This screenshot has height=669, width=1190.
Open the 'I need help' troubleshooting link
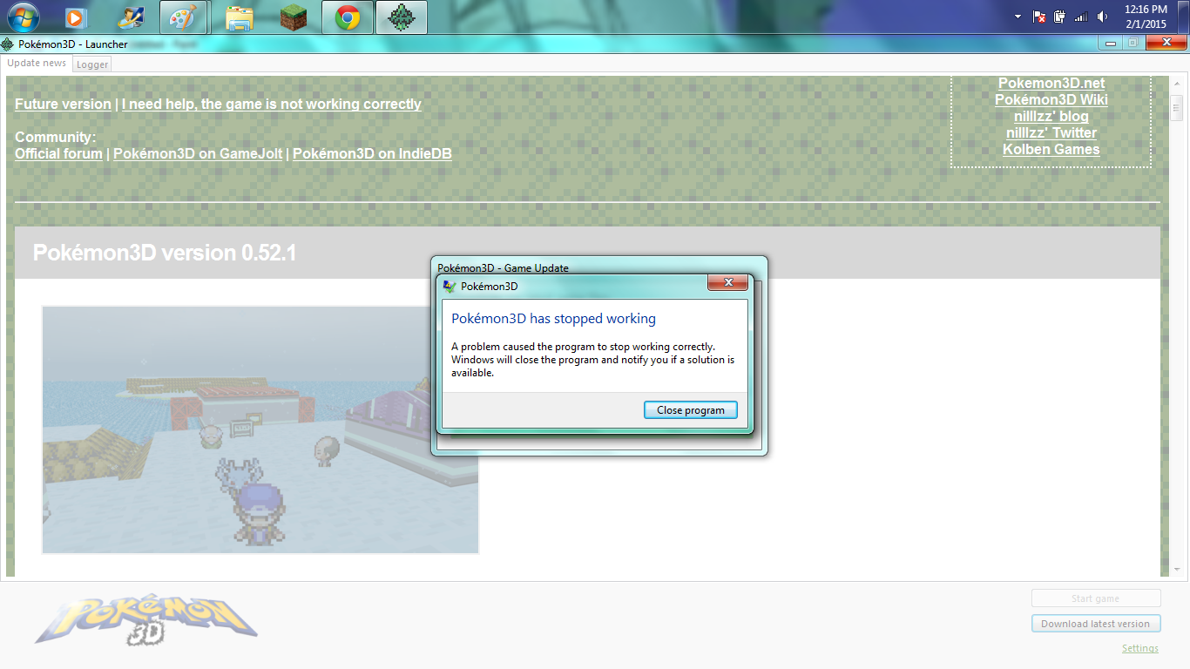pyautogui.click(x=271, y=104)
